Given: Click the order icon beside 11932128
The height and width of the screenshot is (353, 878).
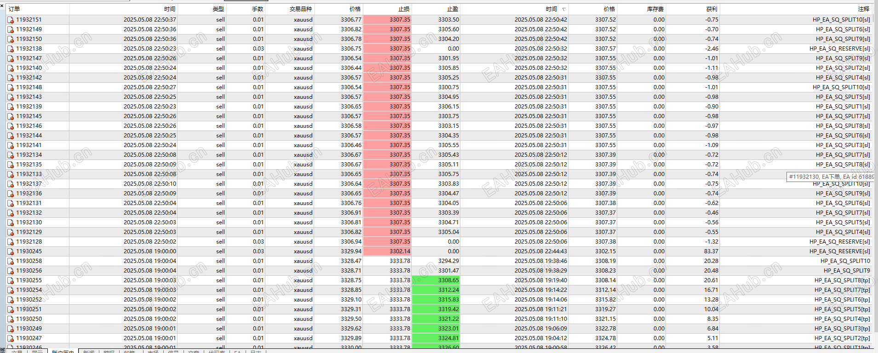Looking at the screenshot, I should 11,242.
